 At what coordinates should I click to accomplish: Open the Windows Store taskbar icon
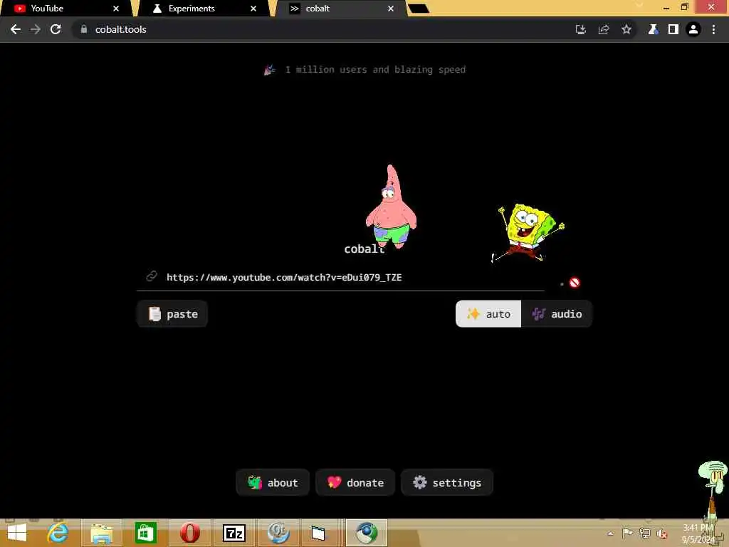(145, 533)
